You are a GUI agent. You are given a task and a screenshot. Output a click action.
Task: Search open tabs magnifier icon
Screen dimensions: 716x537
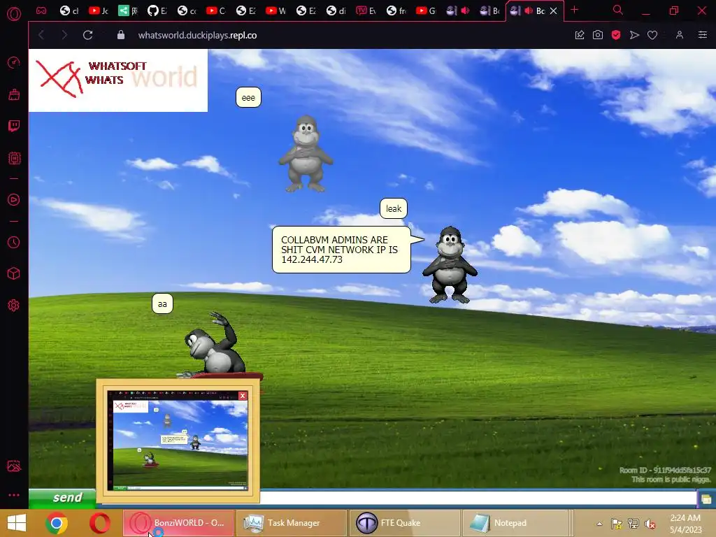[x=618, y=10]
